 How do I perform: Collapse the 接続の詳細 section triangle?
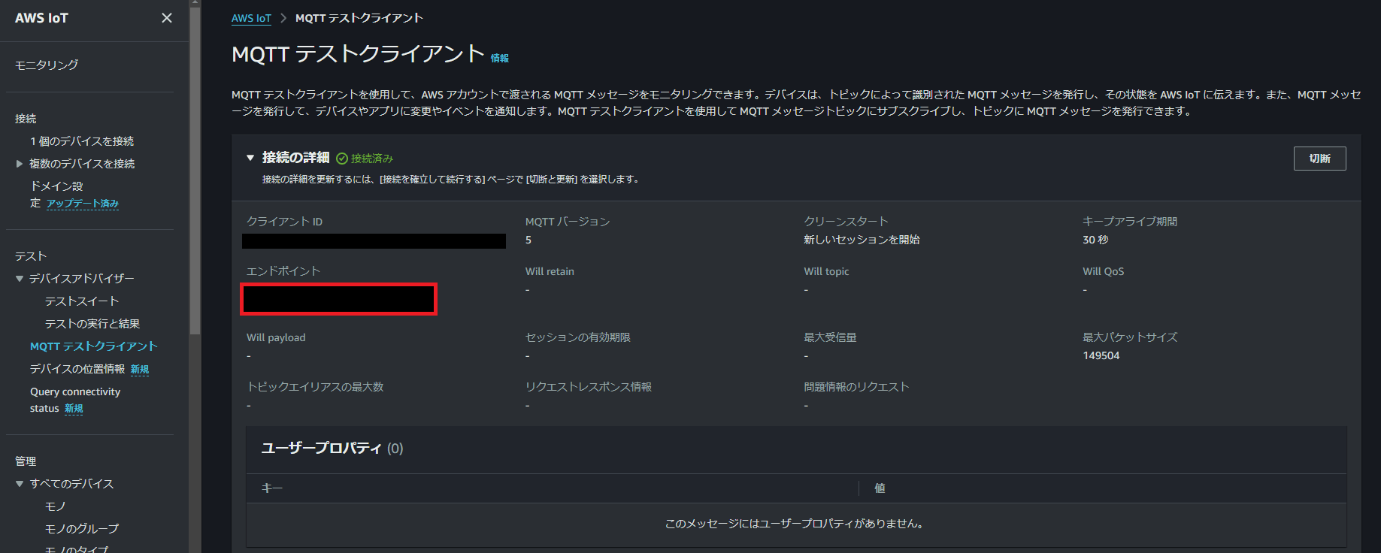(250, 158)
